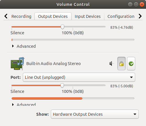
Task: Toggle the lock channels together button
Action: 121,64
